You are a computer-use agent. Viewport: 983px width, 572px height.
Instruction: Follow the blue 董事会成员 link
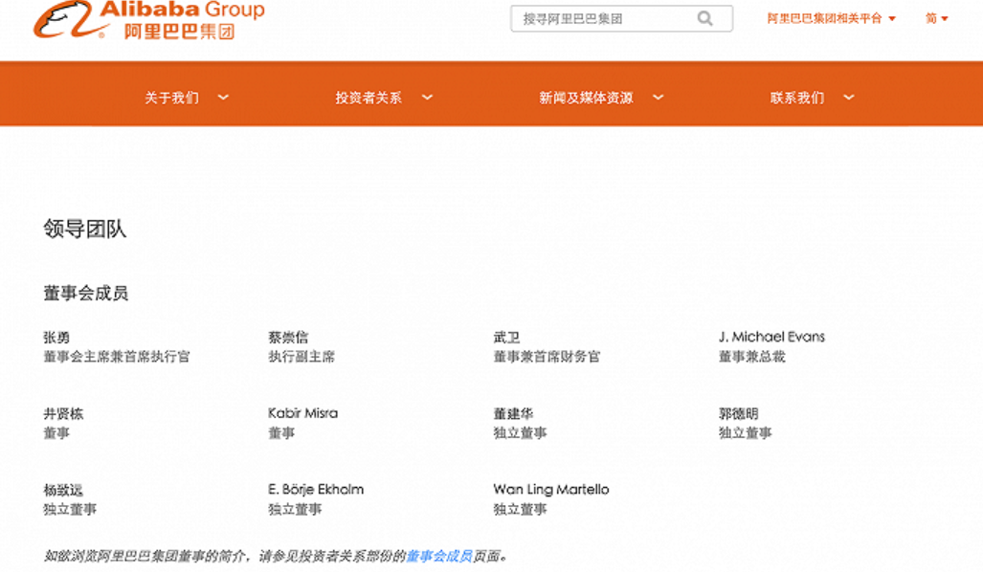tap(439, 556)
